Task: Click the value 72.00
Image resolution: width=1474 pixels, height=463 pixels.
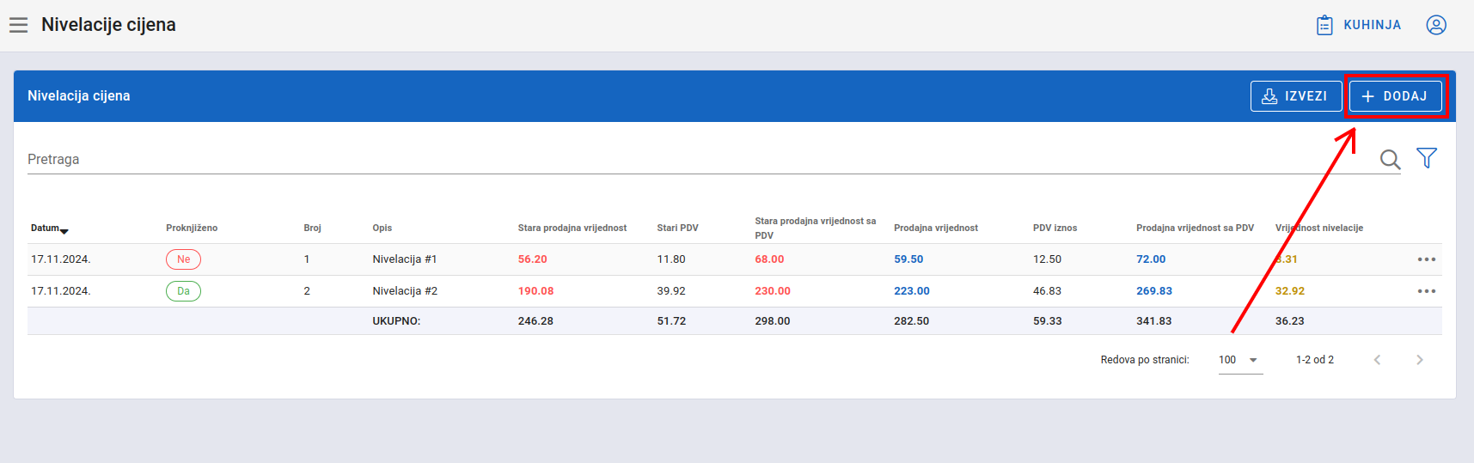Action: click(1151, 259)
